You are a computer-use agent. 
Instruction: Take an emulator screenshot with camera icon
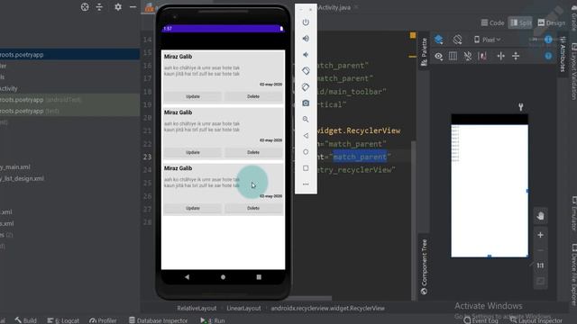(306, 103)
